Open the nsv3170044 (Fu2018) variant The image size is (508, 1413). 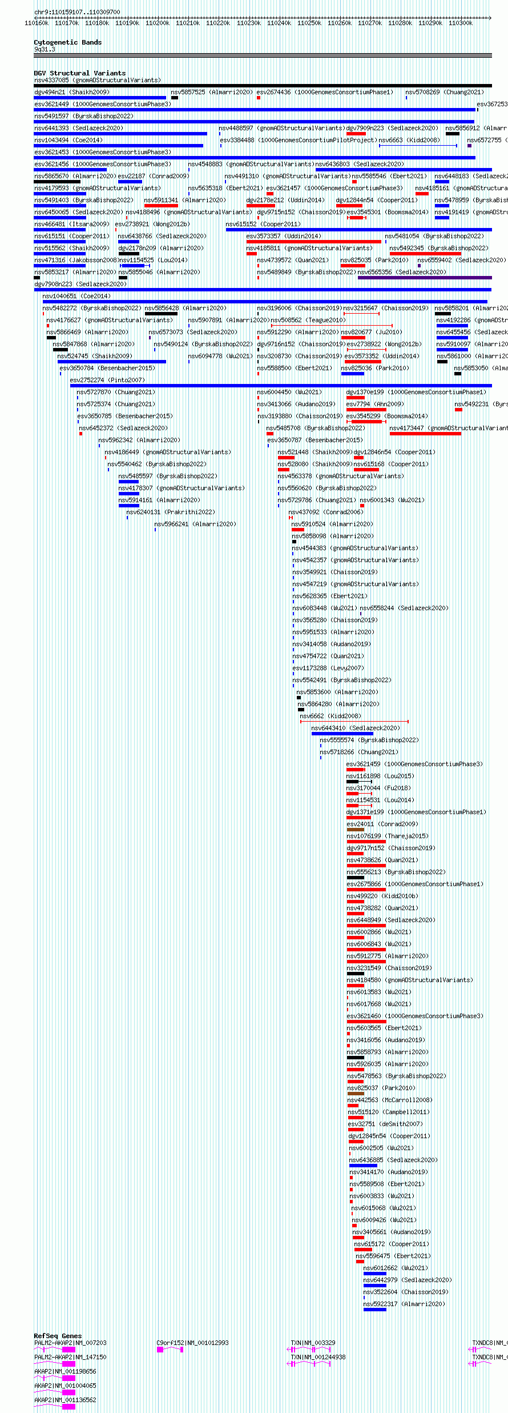[378, 788]
